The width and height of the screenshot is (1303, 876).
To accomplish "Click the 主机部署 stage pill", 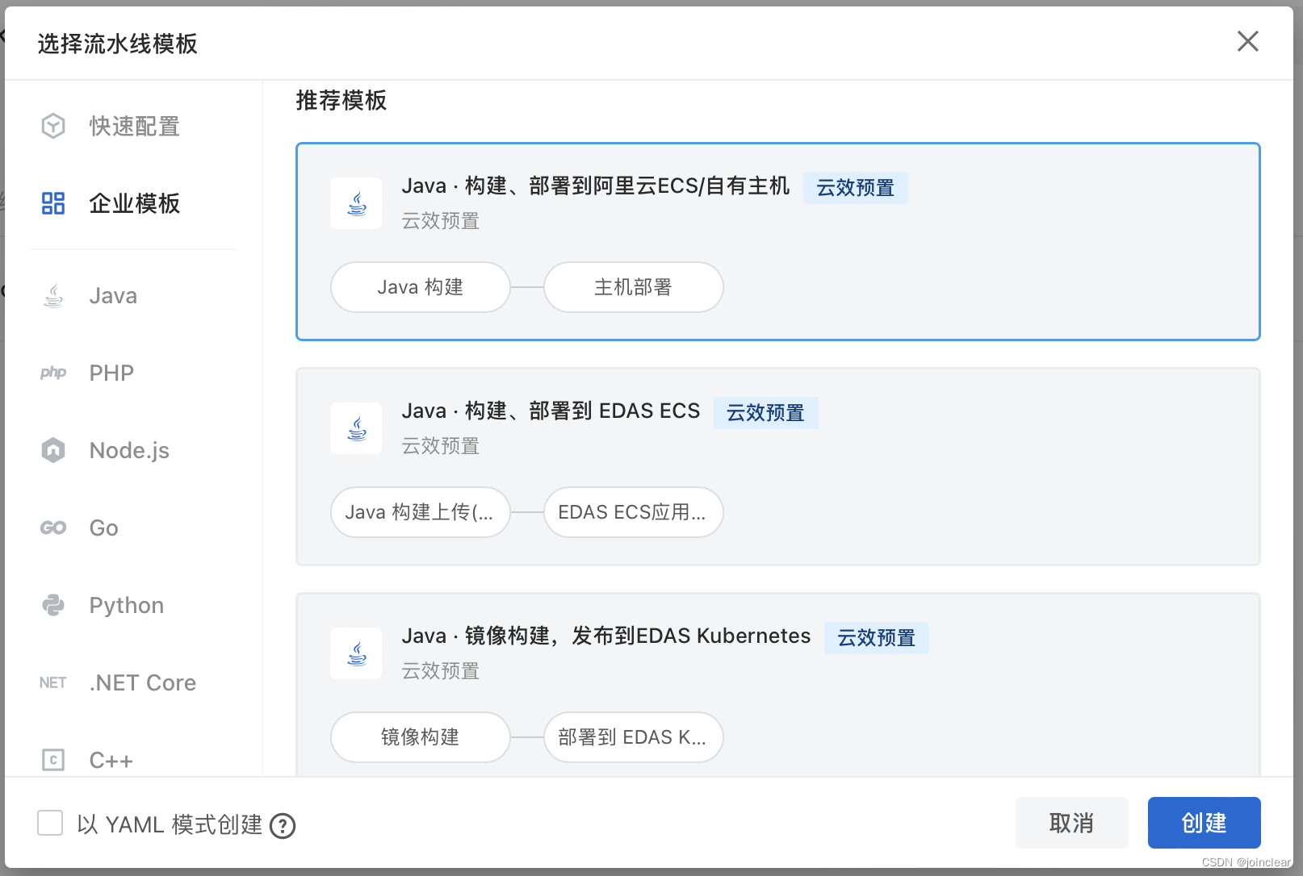I will click(x=634, y=287).
